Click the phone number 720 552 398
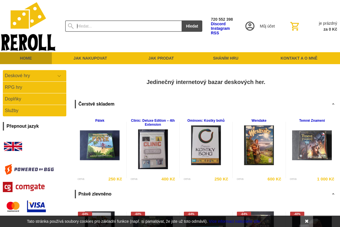Screen dimensions: 340x227 click(222, 19)
